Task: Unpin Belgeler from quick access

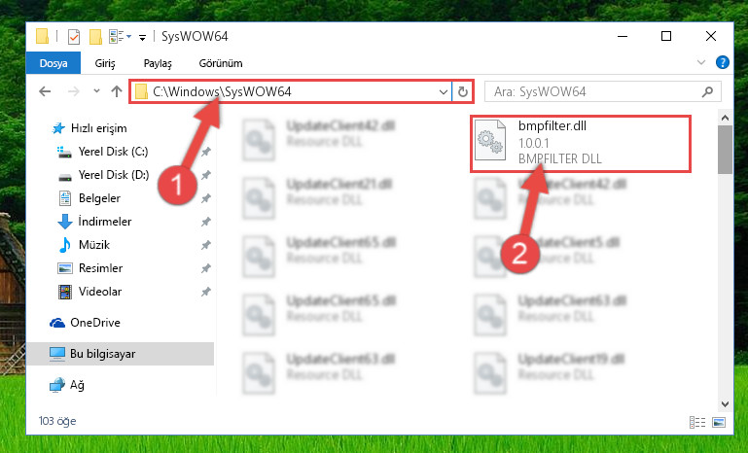Action: 205,198
